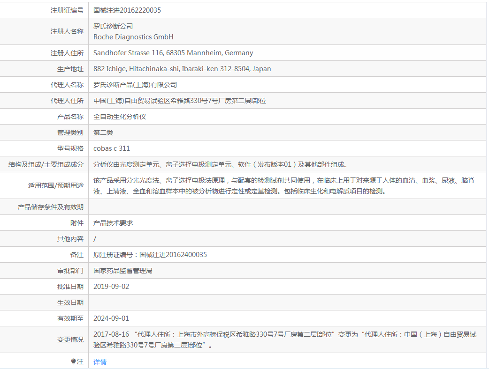Select agent name 罗氏诊断产品(上海)有限公司
This screenshot has width=489, height=369.
(x=135, y=85)
